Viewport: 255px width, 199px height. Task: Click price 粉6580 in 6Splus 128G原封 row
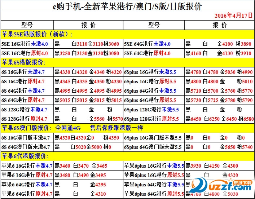click(246, 119)
